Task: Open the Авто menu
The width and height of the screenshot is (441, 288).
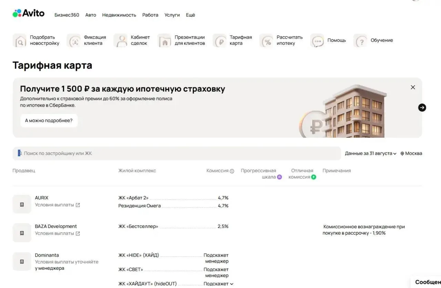Action: pos(91,15)
